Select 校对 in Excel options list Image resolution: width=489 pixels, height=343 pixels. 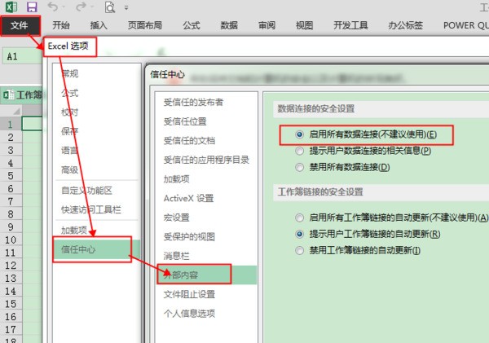70,112
